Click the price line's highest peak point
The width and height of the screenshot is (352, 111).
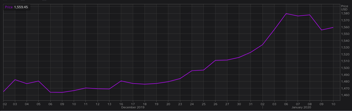pos(286,14)
